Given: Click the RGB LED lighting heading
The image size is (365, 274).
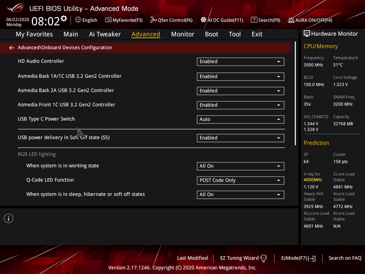Looking at the screenshot, I should tap(37, 154).
